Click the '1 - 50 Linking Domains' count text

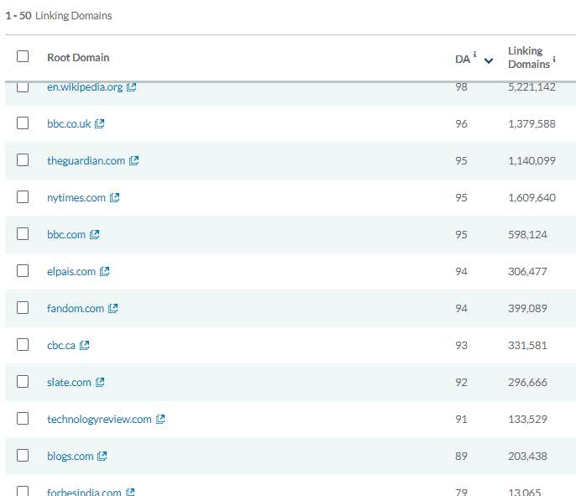59,15
